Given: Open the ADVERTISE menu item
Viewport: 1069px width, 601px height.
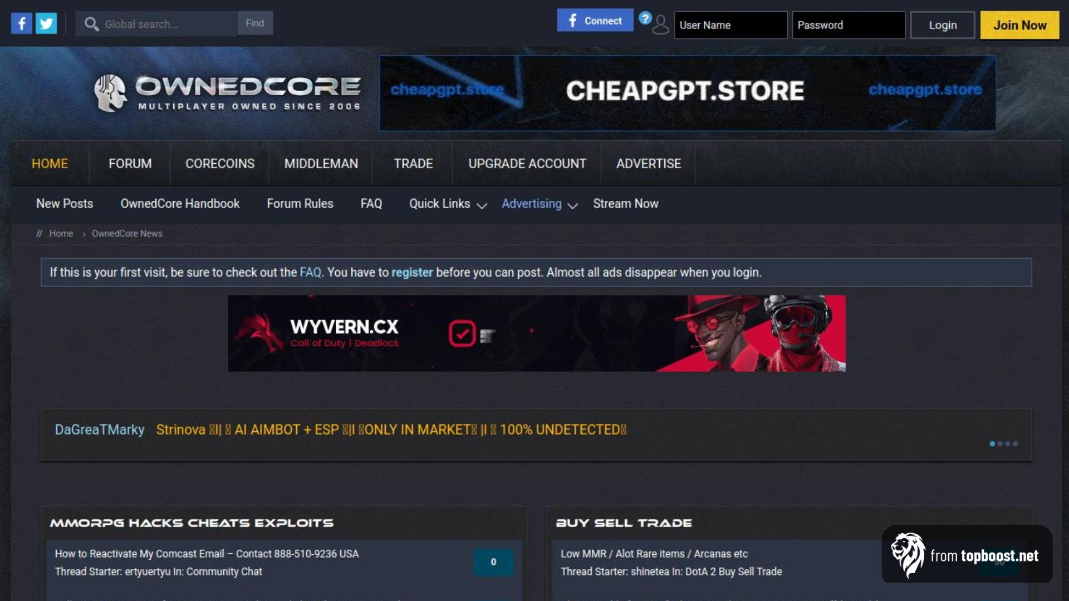Looking at the screenshot, I should (649, 164).
